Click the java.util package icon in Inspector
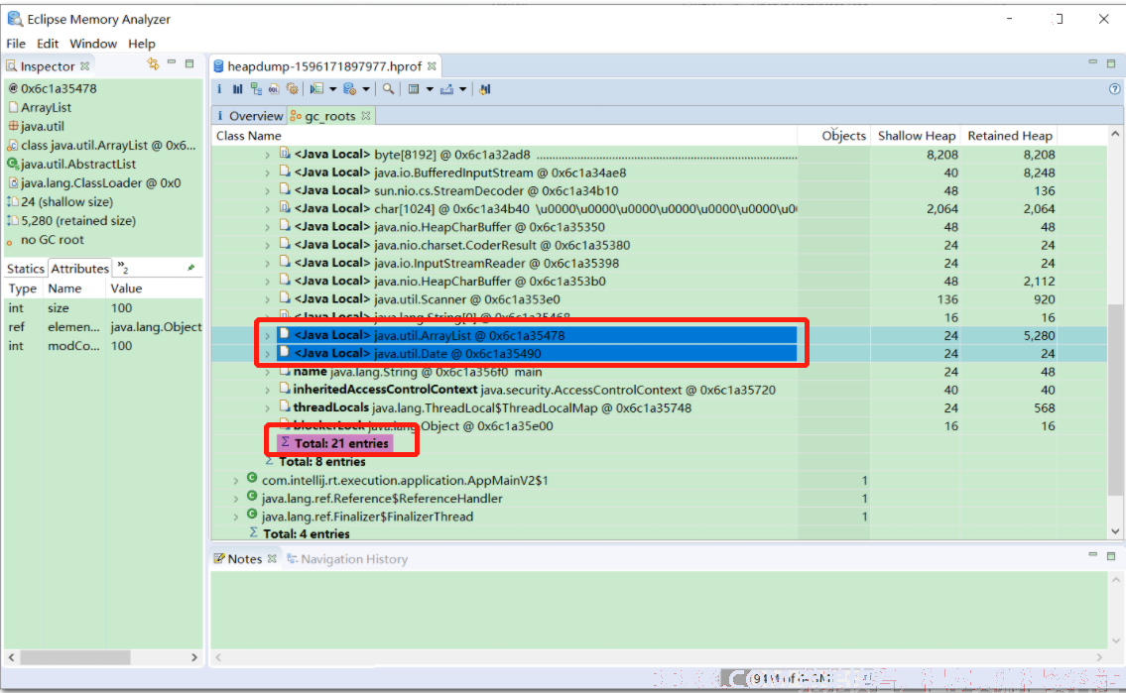The image size is (1126, 693). [13, 126]
